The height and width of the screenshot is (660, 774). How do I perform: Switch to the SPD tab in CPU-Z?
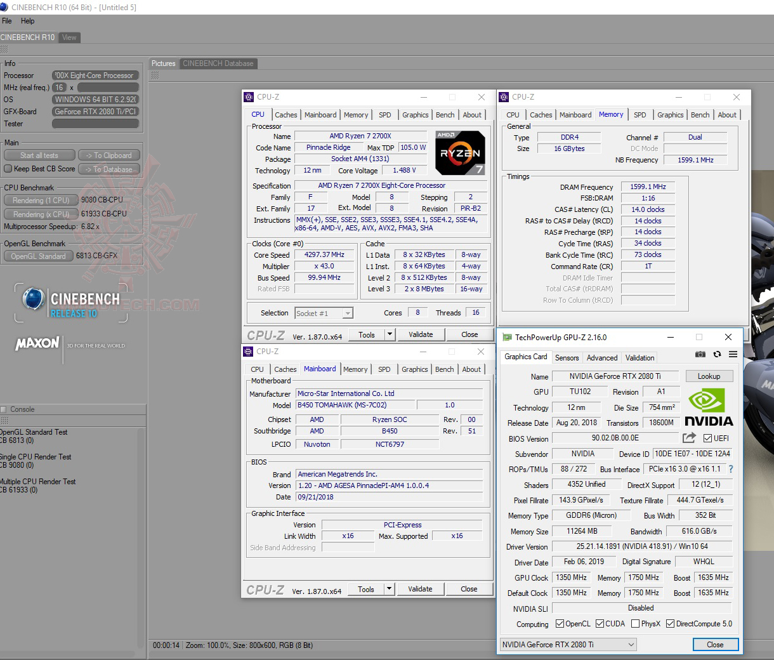click(384, 115)
